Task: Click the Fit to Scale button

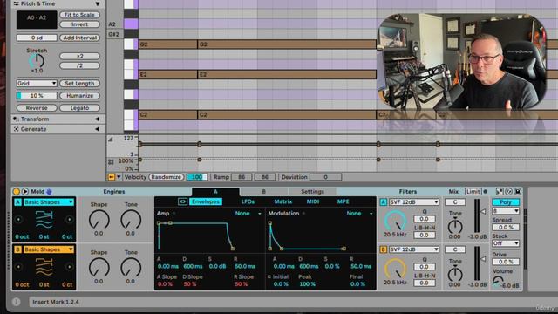Action: pyautogui.click(x=79, y=15)
